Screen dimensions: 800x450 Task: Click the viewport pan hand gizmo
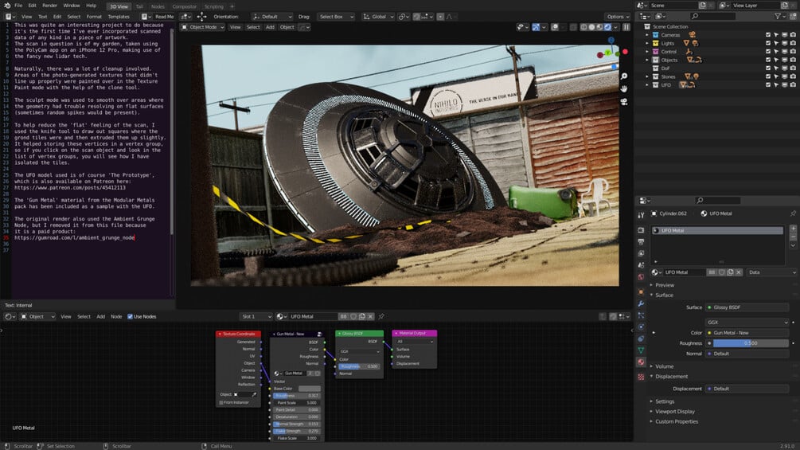pos(624,88)
